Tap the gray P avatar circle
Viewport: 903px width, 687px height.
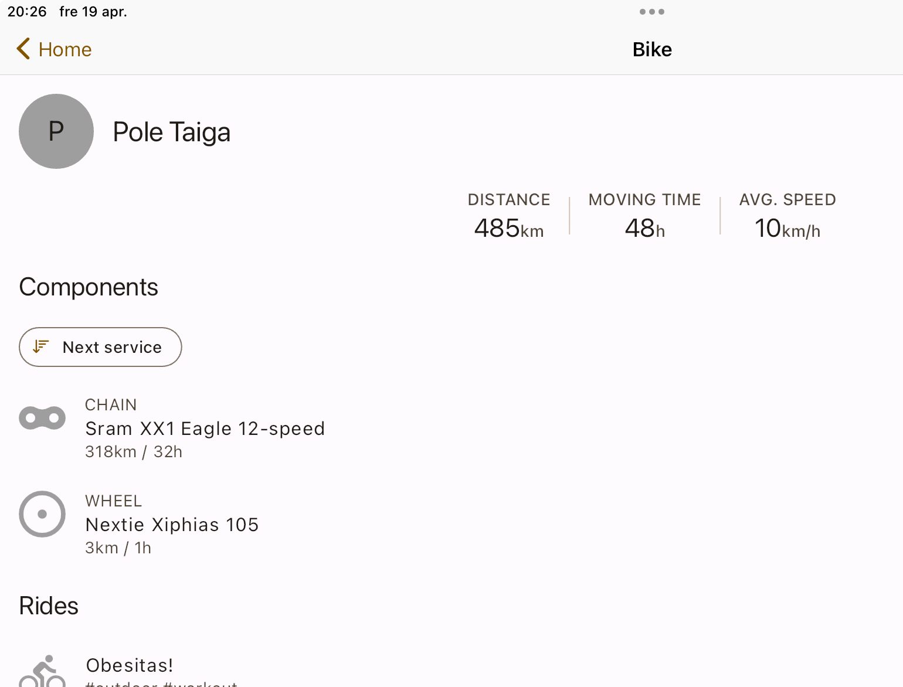(x=56, y=131)
